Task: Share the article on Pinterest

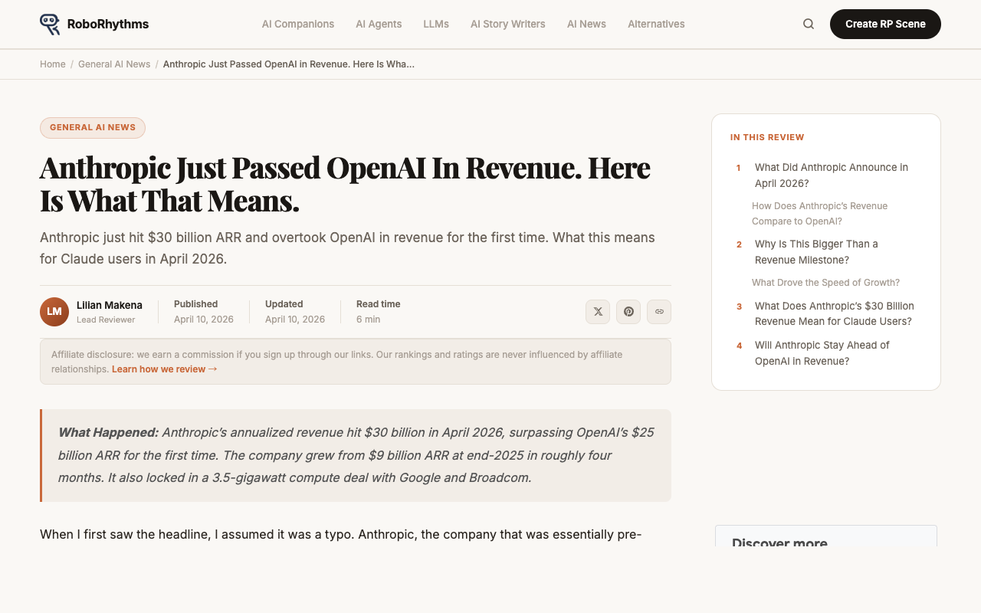Action: (628, 311)
